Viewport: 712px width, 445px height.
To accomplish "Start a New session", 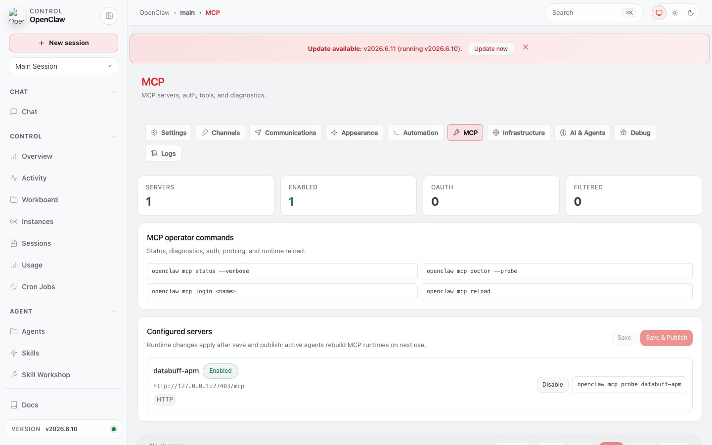I will (x=63, y=43).
